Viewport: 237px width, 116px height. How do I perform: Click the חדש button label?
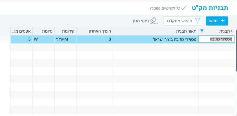point(214,21)
